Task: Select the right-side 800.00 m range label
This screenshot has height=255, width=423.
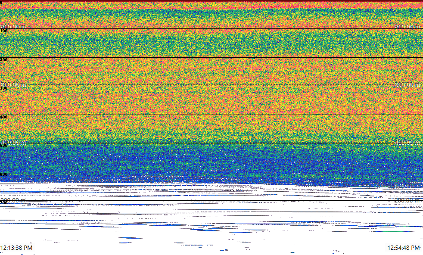Action: (x=407, y=27)
